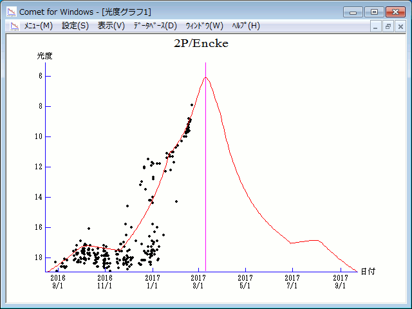Viewport: 412px width, 309px height.
Task: Maximize the Comet for Windows window
Action: coord(374,12)
